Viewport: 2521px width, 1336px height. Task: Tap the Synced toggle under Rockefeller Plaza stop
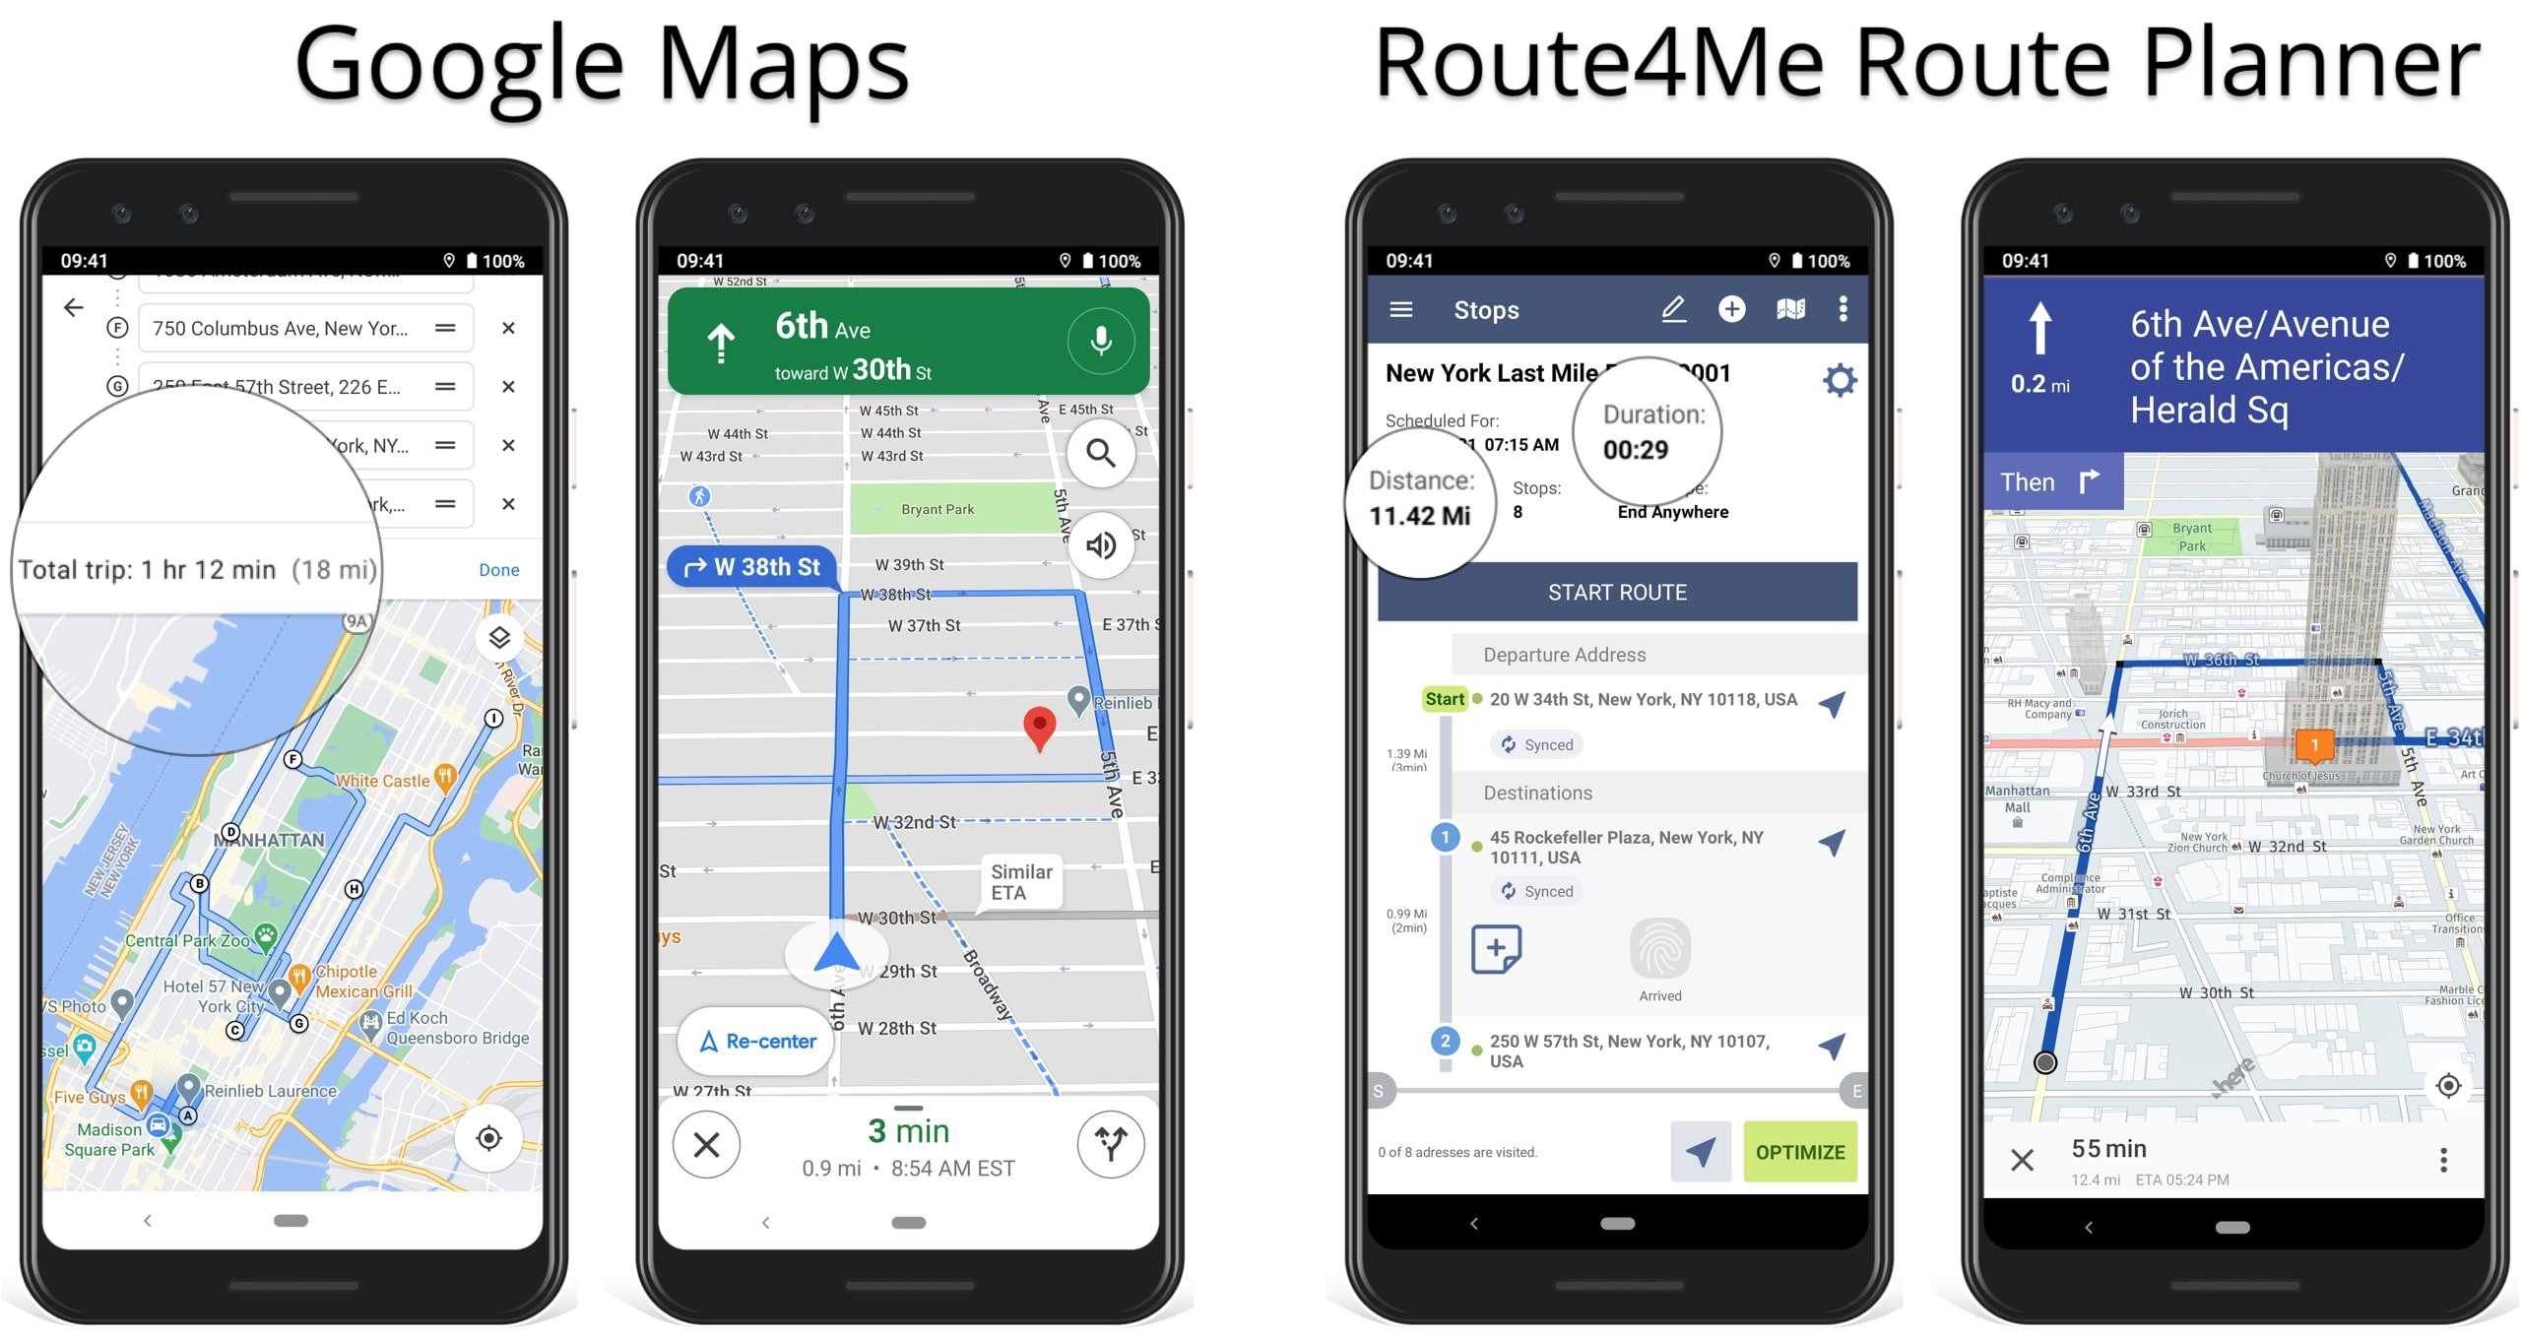click(x=1535, y=894)
